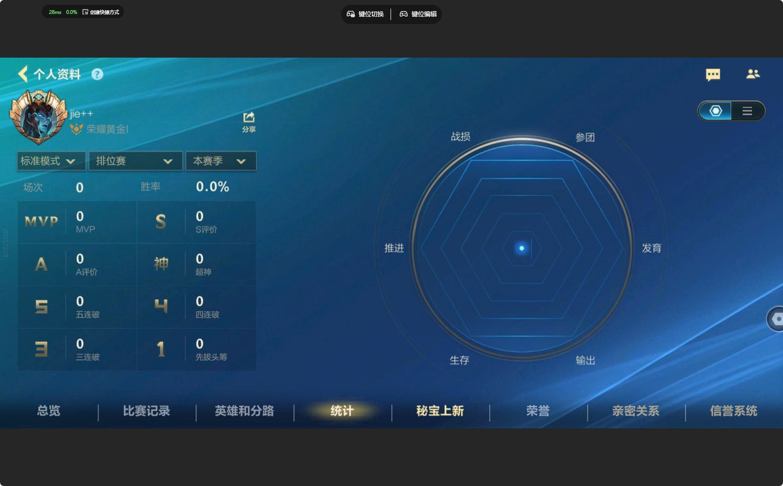Click the 创建快捷方式 shortcut button

pos(101,12)
